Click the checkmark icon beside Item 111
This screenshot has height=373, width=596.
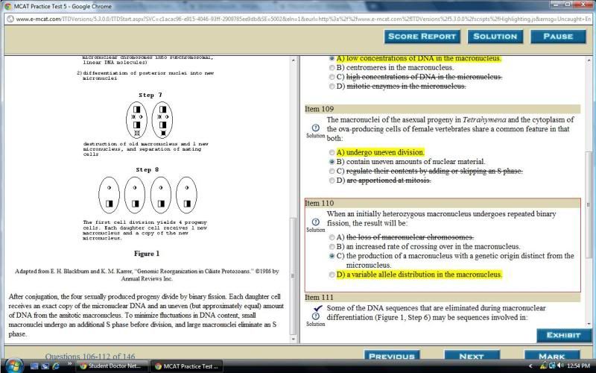(318, 308)
